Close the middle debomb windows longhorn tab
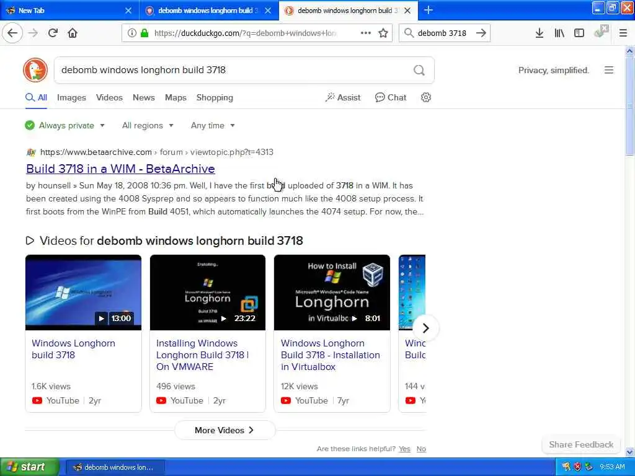 click(268, 11)
